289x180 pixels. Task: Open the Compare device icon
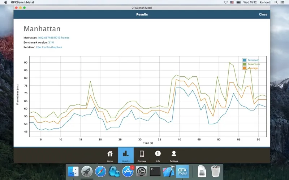pos(142,154)
